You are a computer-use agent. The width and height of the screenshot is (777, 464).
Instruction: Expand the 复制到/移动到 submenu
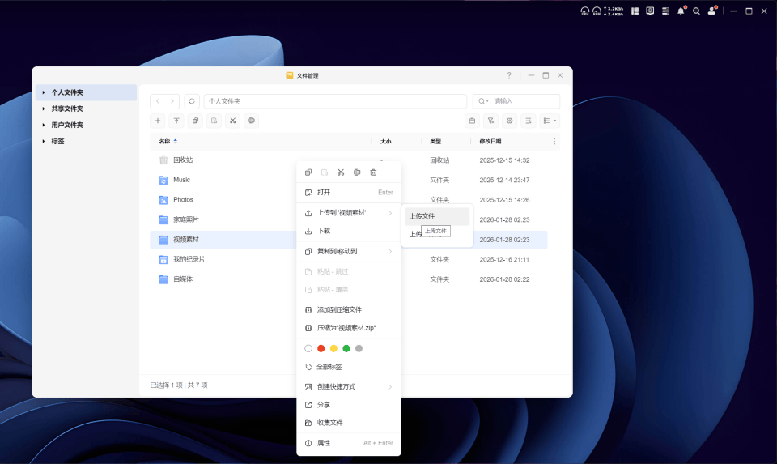coord(348,251)
